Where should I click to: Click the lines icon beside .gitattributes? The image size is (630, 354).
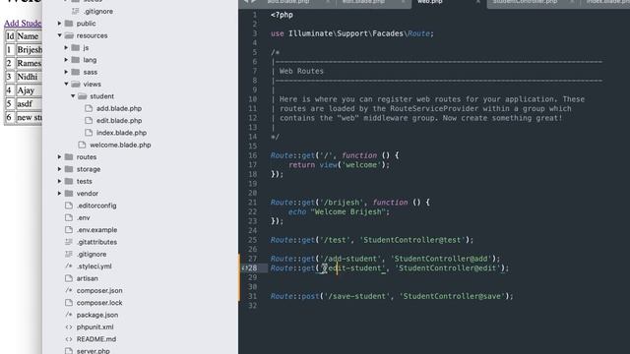click(69, 242)
